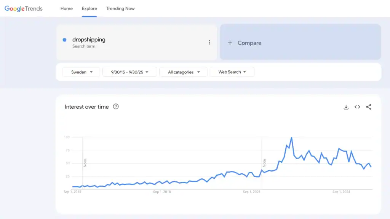This screenshot has width=390, height=219.
Task: Expand the All categories dropdown
Action: coord(184,72)
